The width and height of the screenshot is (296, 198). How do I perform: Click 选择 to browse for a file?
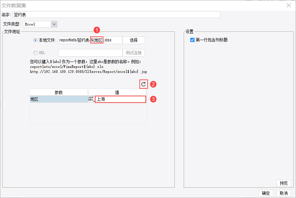pos(134,40)
